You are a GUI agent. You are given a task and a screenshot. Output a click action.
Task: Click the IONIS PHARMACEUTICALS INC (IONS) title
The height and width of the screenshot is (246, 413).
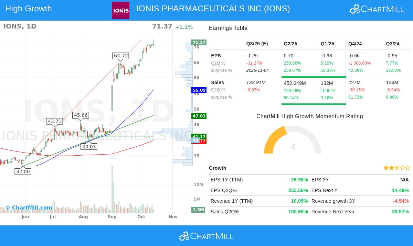click(x=213, y=9)
